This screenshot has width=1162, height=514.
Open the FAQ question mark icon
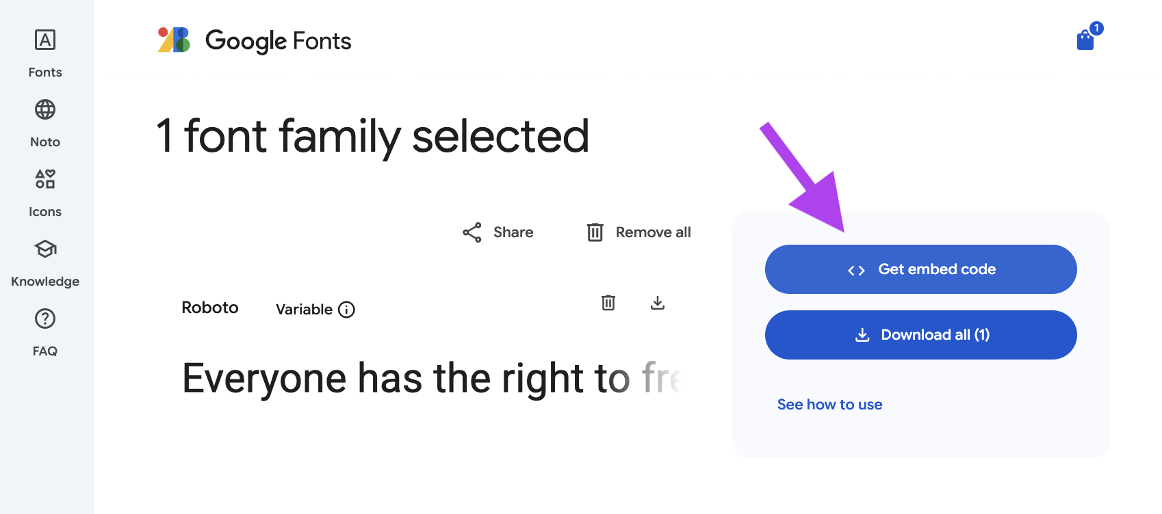coord(45,319)
